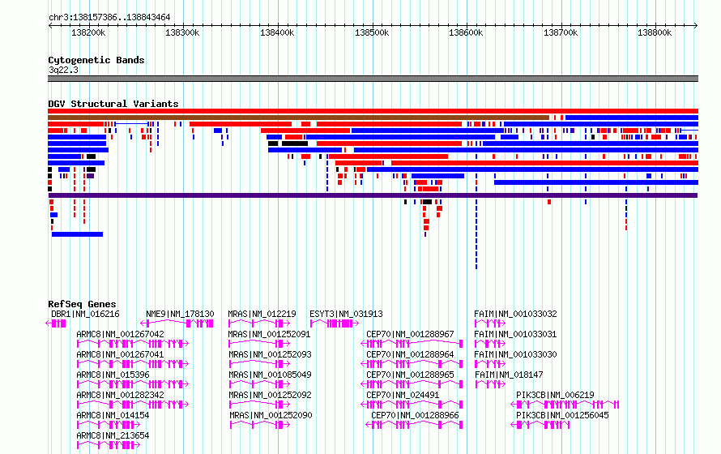Select the 138200k ruler tick label

click(x=88, y=32)
